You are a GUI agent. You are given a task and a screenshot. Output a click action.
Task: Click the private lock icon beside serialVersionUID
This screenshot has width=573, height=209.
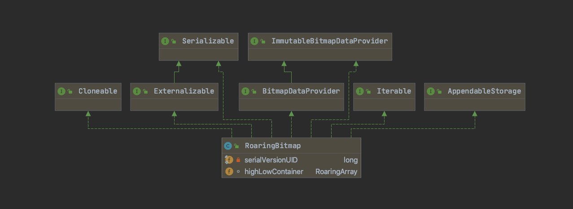click(238, 160)
